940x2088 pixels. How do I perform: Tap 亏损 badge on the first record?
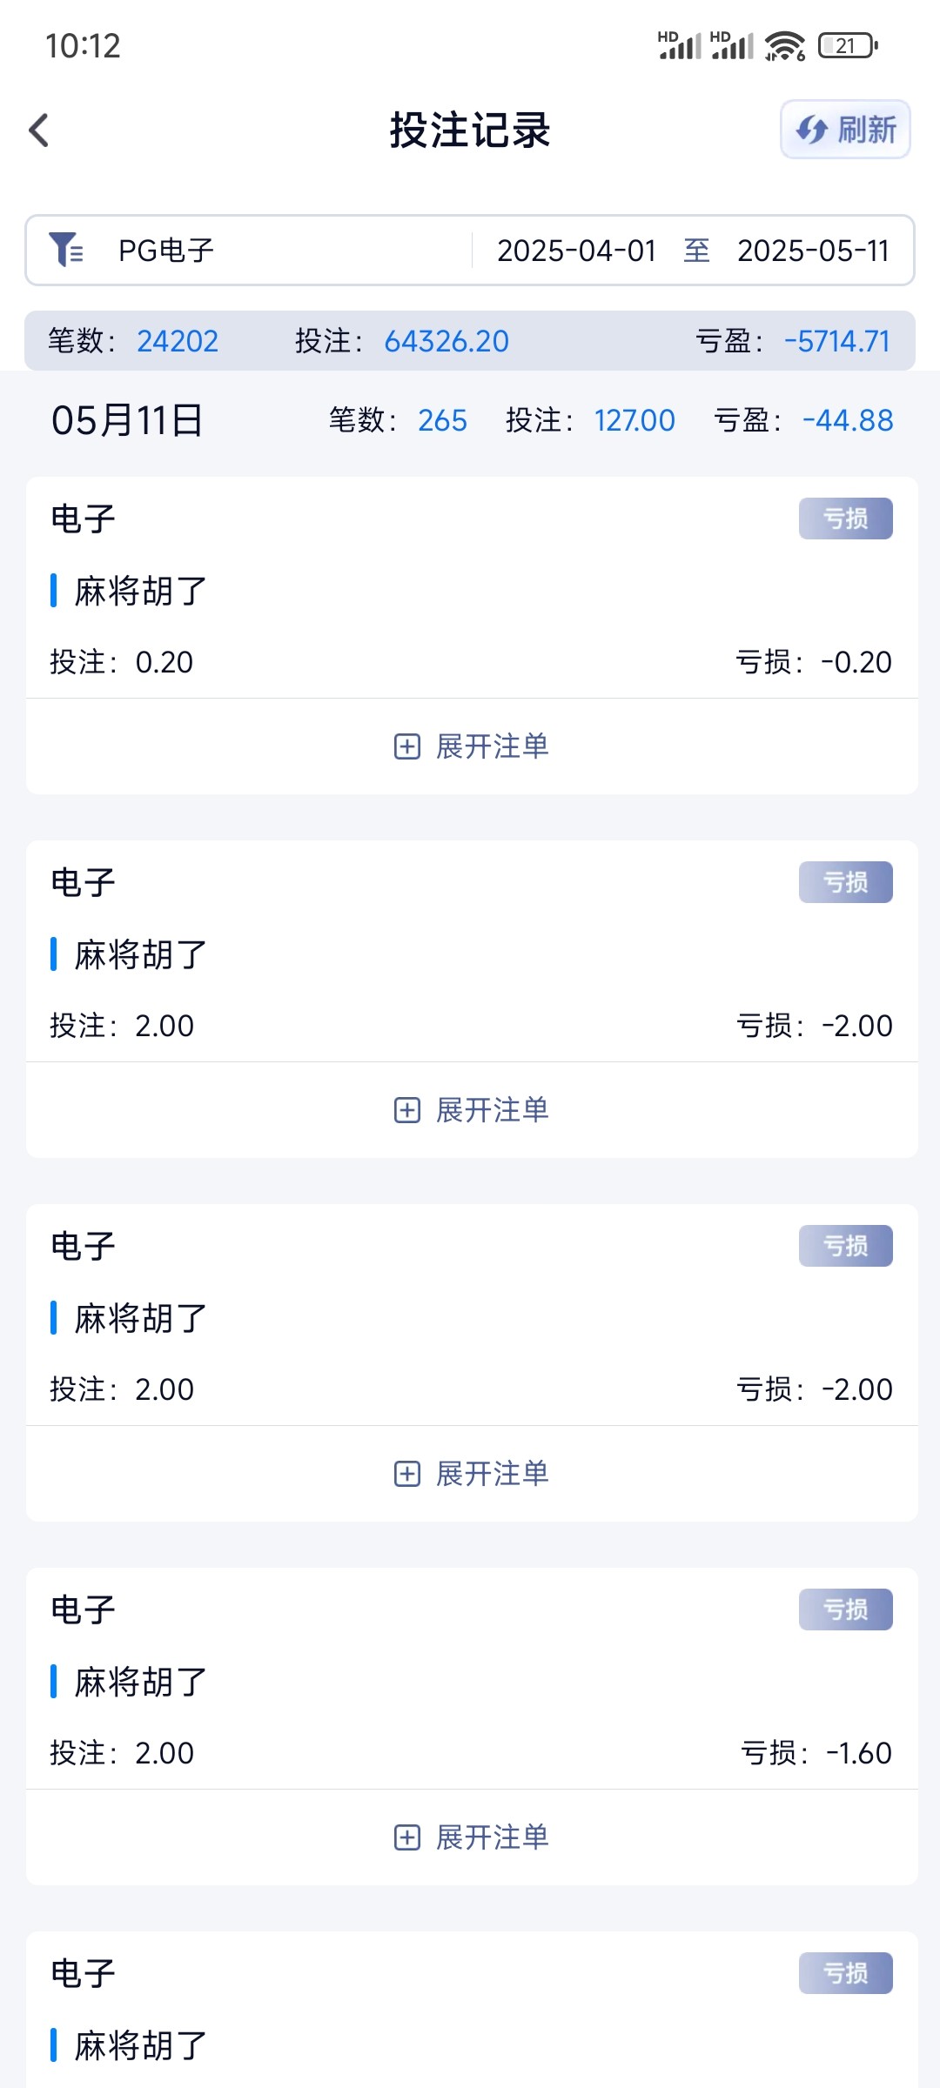tap(845, 519)
